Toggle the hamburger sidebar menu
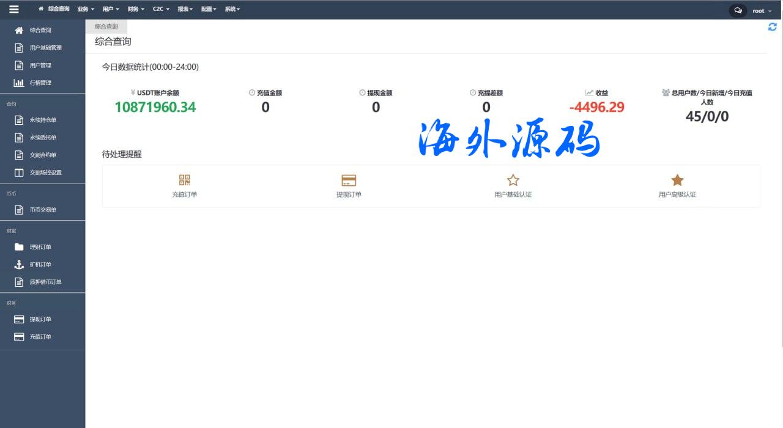This screenshot has height=428, width=783. [x=14, y=9]
